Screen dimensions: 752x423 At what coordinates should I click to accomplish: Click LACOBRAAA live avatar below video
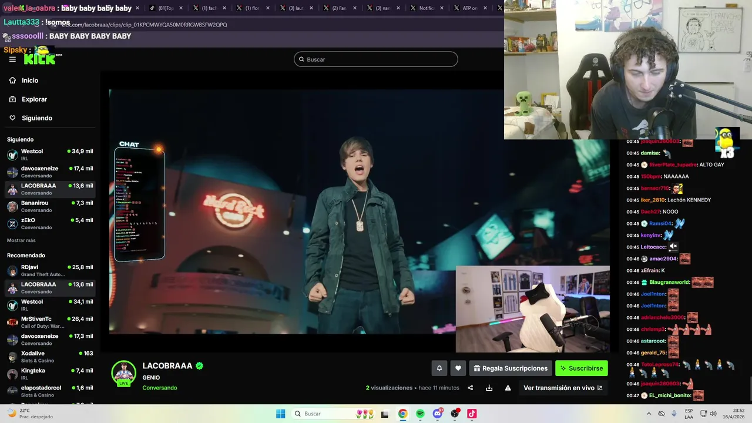123,373
